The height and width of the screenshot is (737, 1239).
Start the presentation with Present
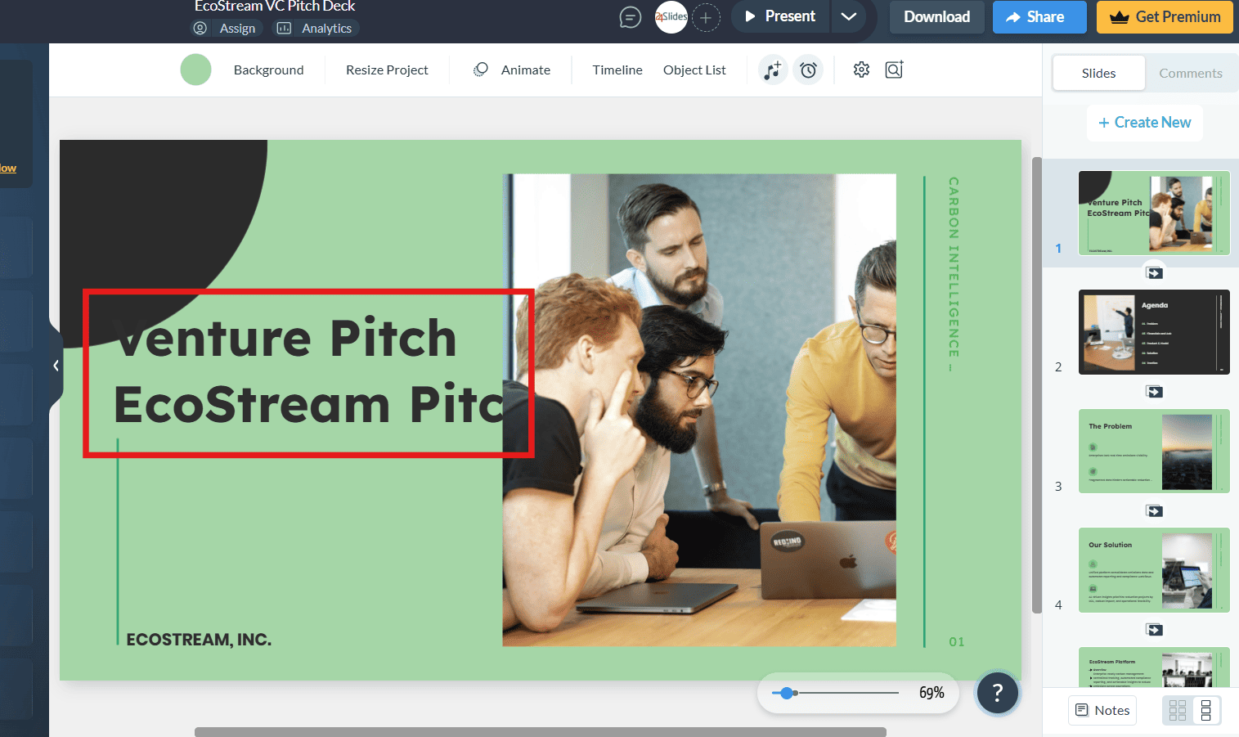click(x=780, y=16)
